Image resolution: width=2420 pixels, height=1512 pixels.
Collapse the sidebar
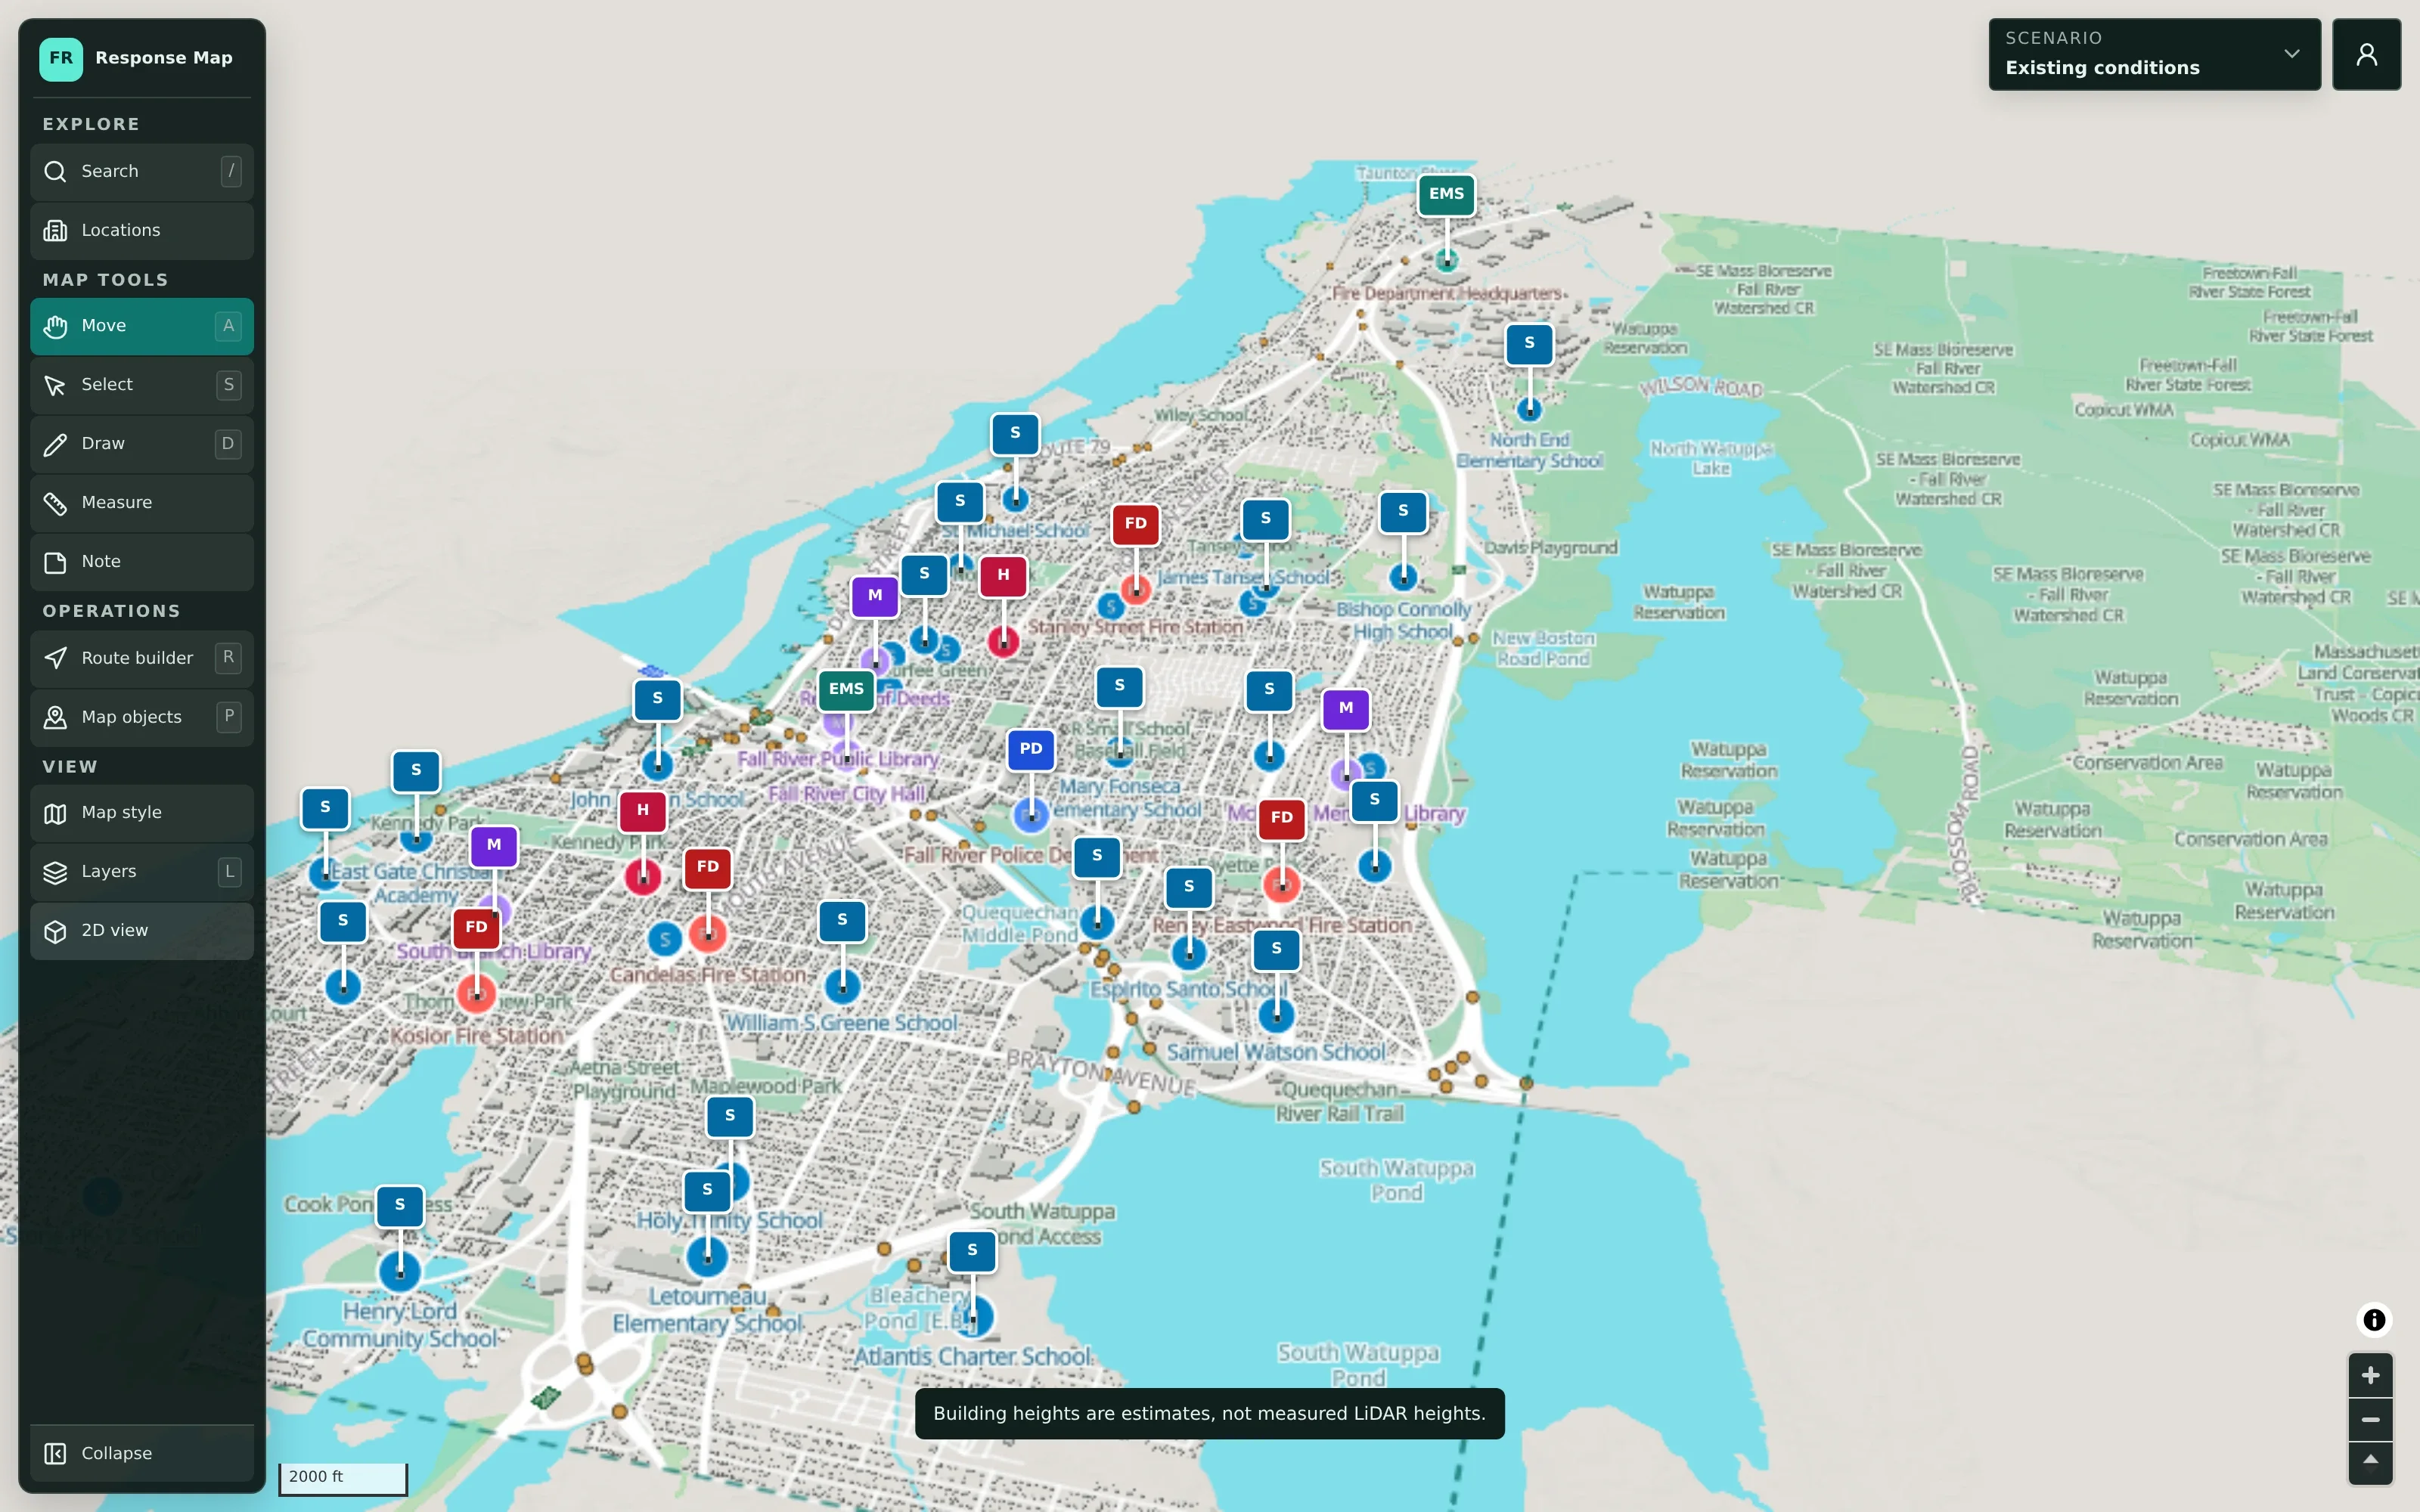click(x=141, y=1453)
